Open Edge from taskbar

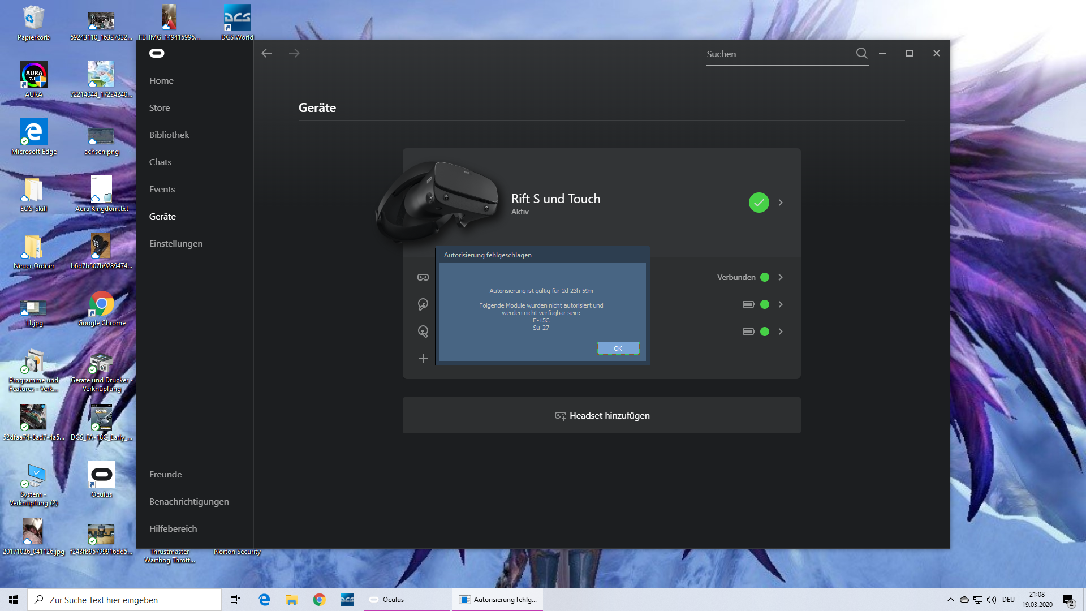click(264, 600)
